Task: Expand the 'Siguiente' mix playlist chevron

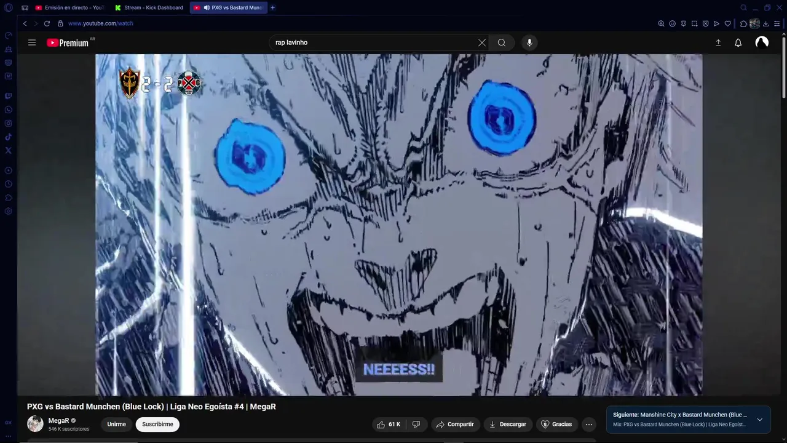Action: point(759,420)
